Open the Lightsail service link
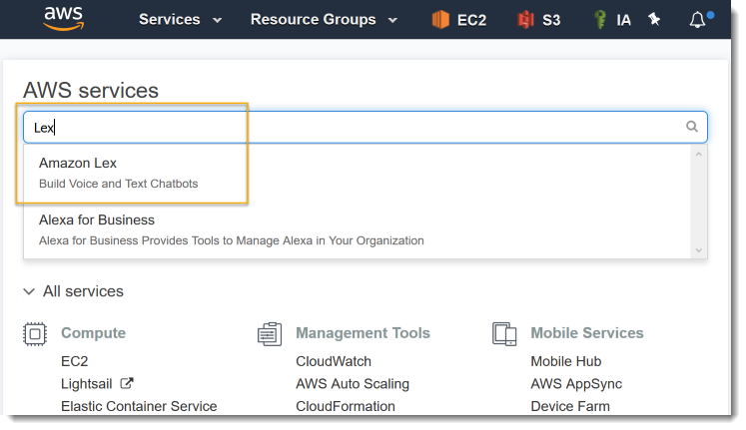 (87, 384)
